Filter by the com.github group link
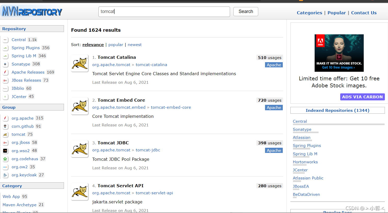The image size is (388, 213). 23,126
